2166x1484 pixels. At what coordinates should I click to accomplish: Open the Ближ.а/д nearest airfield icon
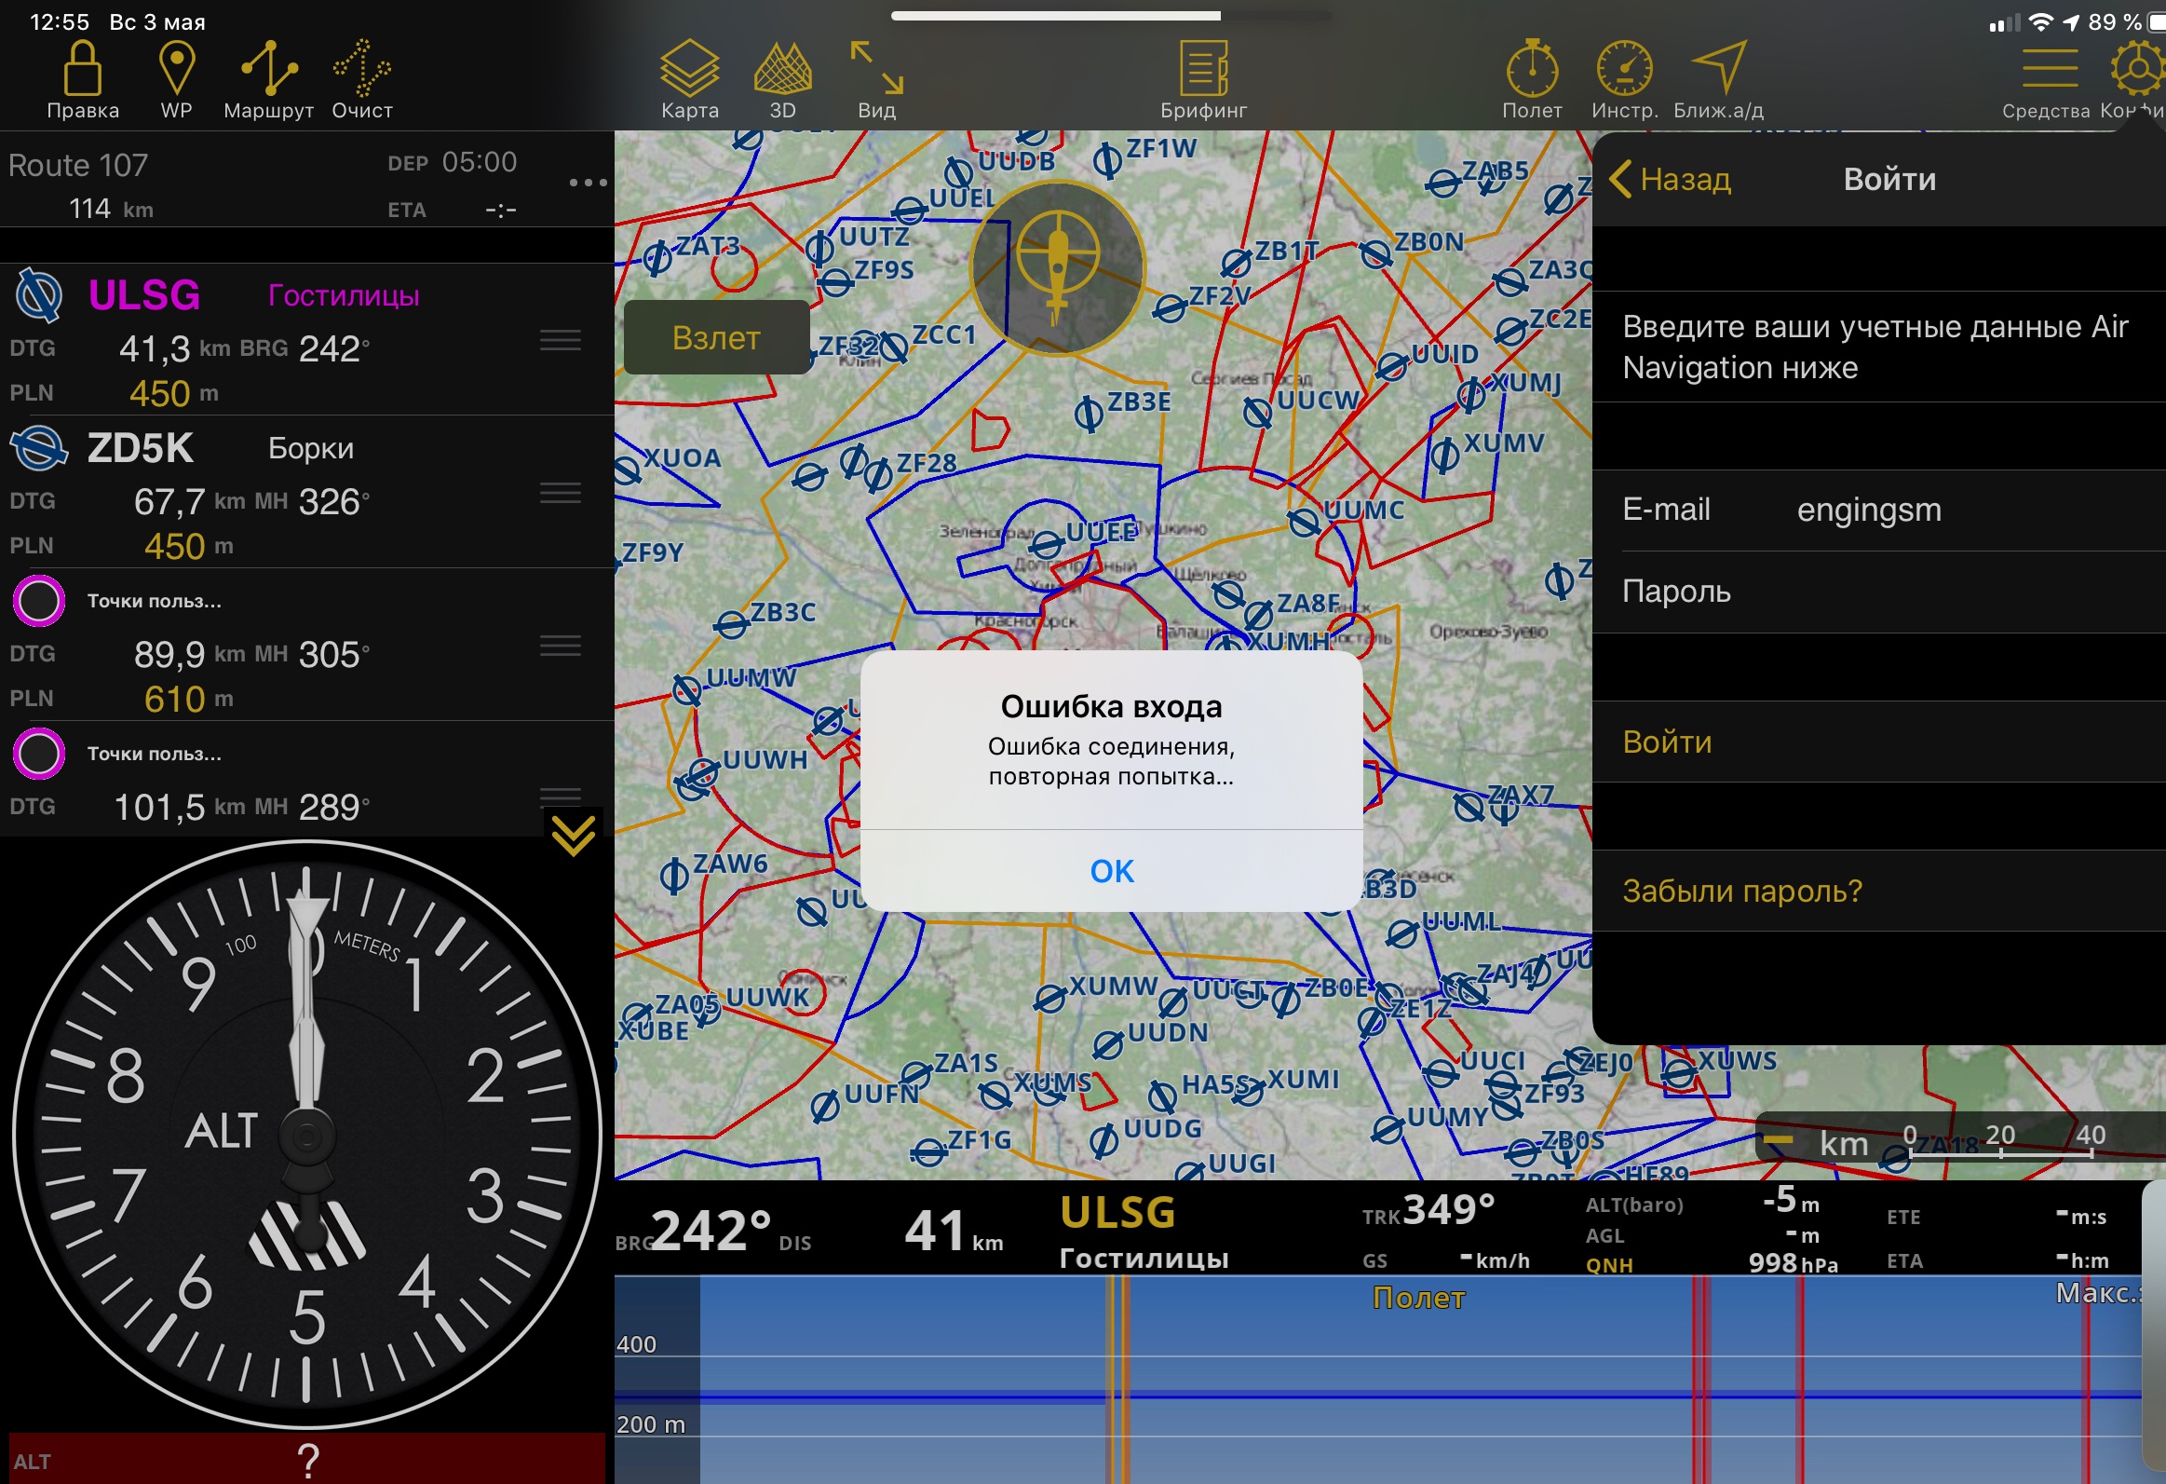coord(1718,68)
